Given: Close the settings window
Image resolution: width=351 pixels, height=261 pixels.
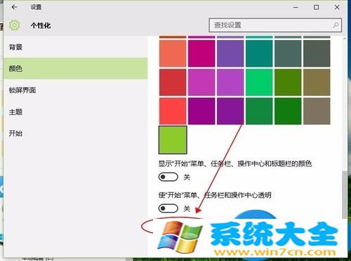Looking at the screenshot, I should [337, 7].
